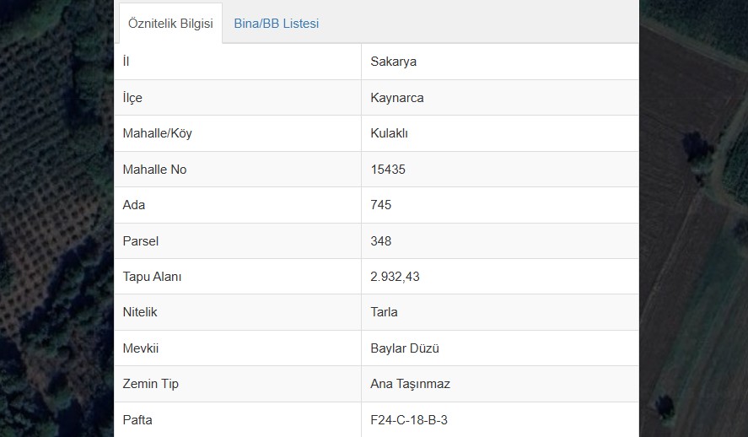Click the İlçe row label
The height and width of the screenshot is (437, 748).
[x=132, y=98]
